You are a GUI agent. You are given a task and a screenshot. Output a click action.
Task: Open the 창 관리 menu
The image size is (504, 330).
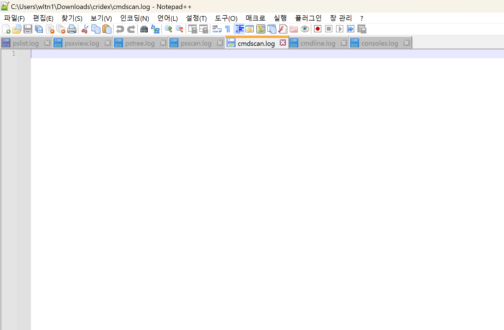[341, 18]
